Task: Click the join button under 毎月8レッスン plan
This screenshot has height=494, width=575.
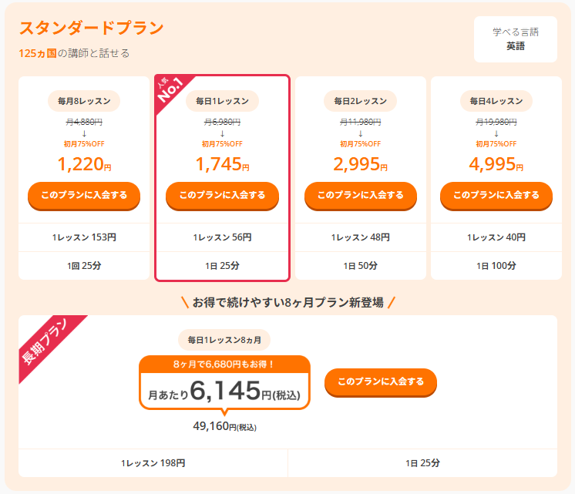Action: 83,195
